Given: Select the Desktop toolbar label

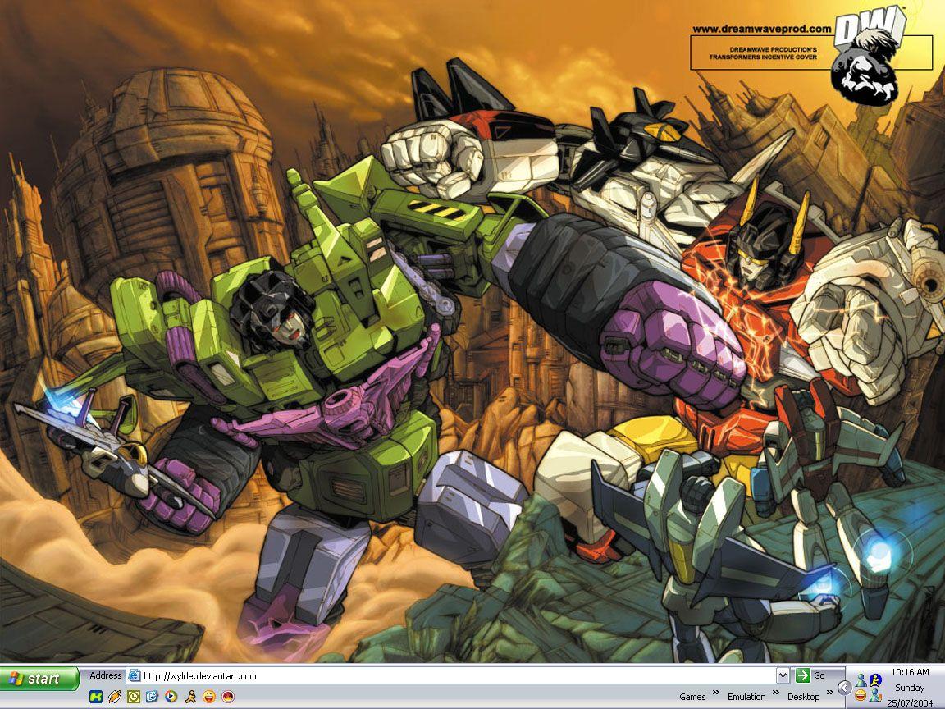Looking at the screenshot, I should point(805,696).
